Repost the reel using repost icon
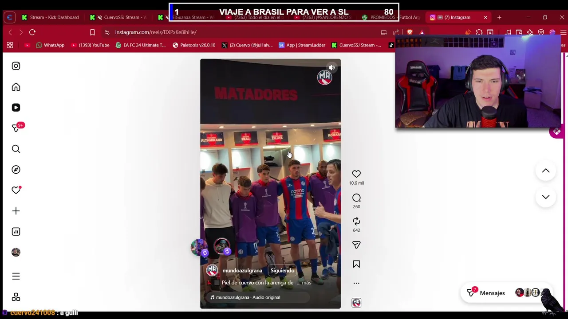Image resolution: width=568 pixels, height=319 pixels. 356,221
